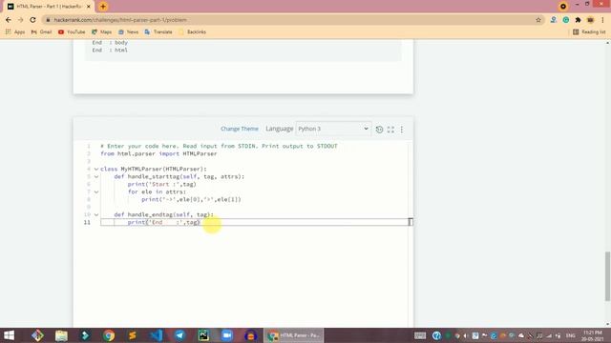Click the help icon in the system tray
Viewport: 611px width, 343px height.
click(436, 335)
